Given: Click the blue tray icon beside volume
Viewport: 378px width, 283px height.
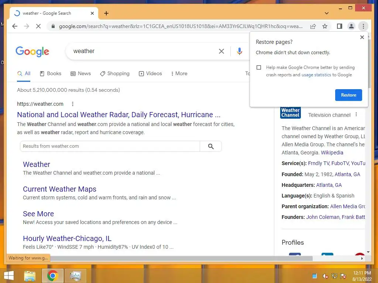Looking at the screenshot, I should pyautogui.click(x=315, y=276).
